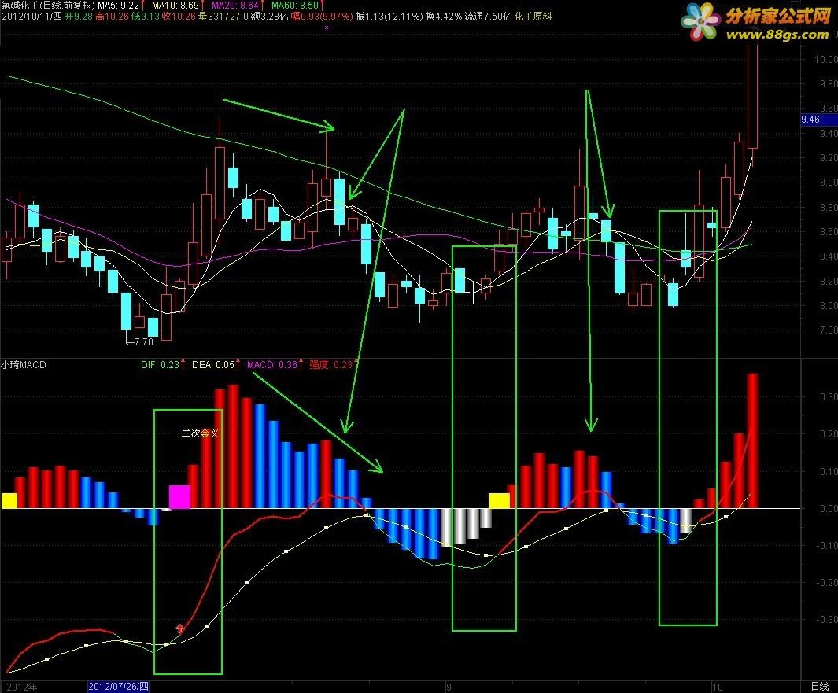838x693 pixels.
Task: Click the red up-arrow signal on DIF line
Action: [180, 628]
